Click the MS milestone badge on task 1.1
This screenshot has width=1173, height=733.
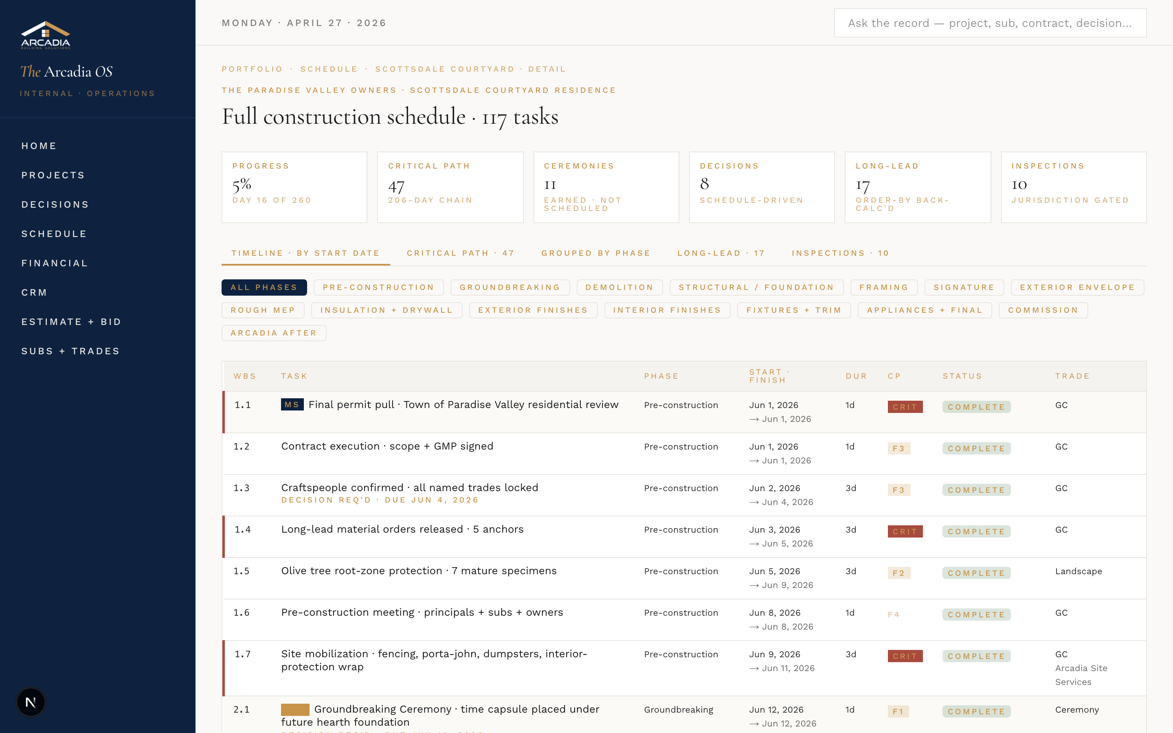[292, 404]
